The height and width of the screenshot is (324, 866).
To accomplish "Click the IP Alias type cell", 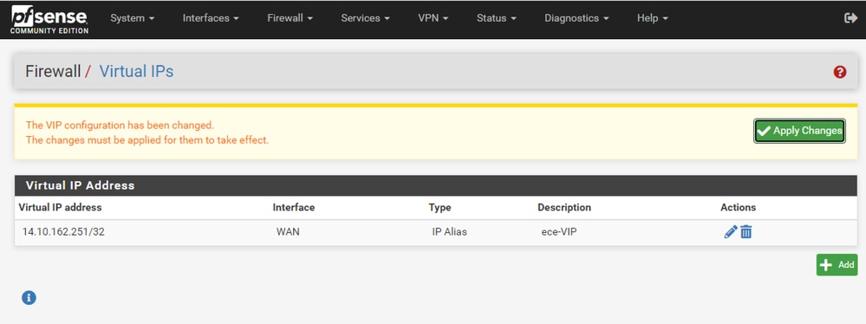I will pos(449,232).
